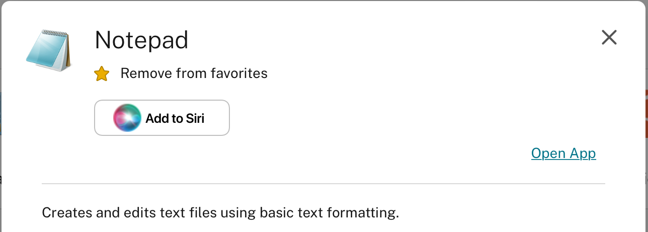This screenshot has width=648, height=232.
Task: Open the app via Open App link
Action: tap(563, 153)
